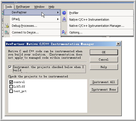Open the Help menu
The image size is (136, 121).
click(x=52, y=7)
